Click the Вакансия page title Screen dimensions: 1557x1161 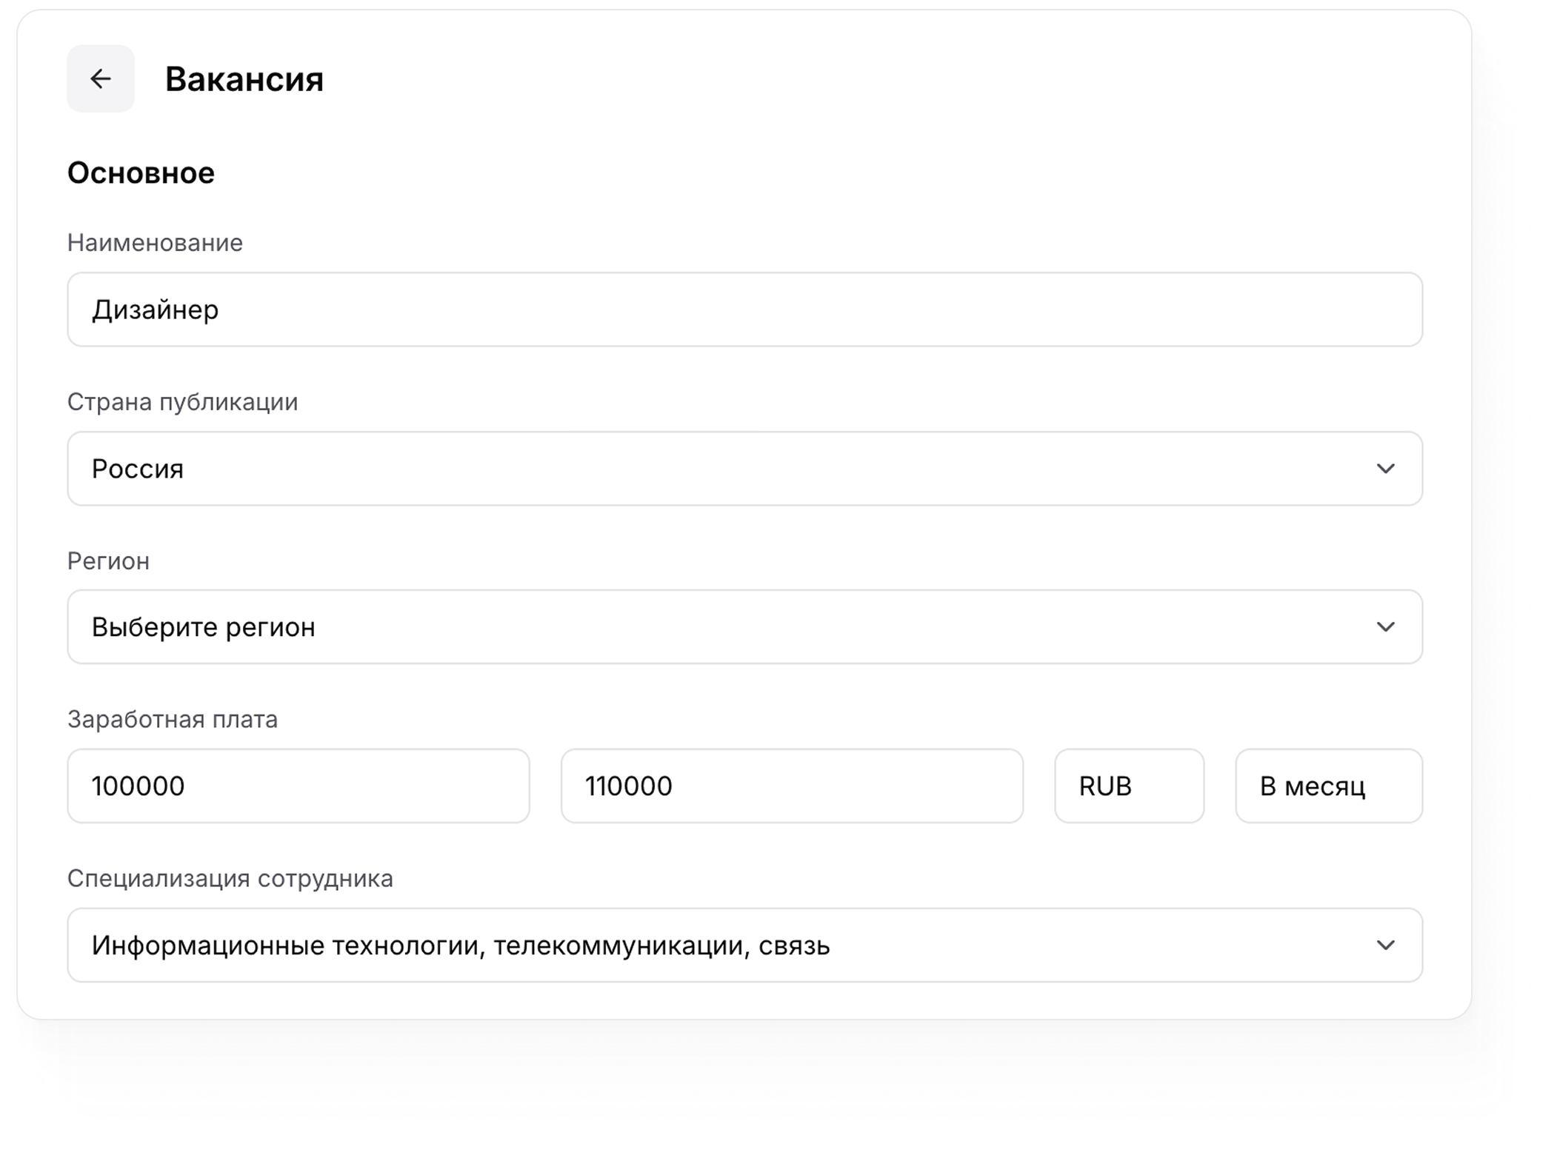pos(244,78)
